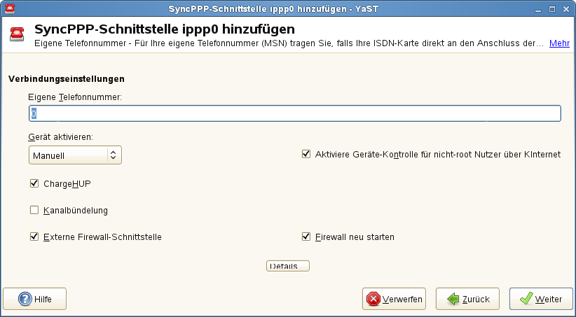Focus the Eigene Telefonnummer input field
Screen dimensions: 576x317
pos(294,113)
